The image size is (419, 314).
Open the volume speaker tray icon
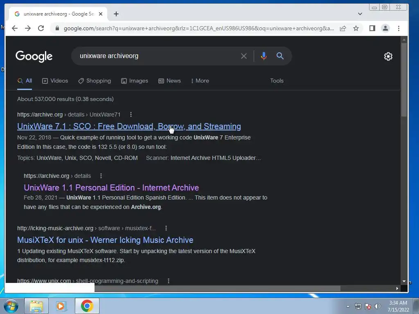378,306
